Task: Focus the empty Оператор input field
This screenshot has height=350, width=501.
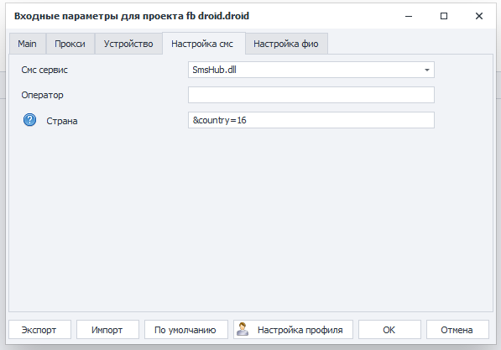Action: pos(311,95)
